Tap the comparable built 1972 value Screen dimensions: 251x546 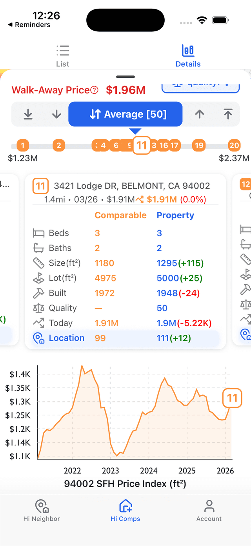point(105,293)
